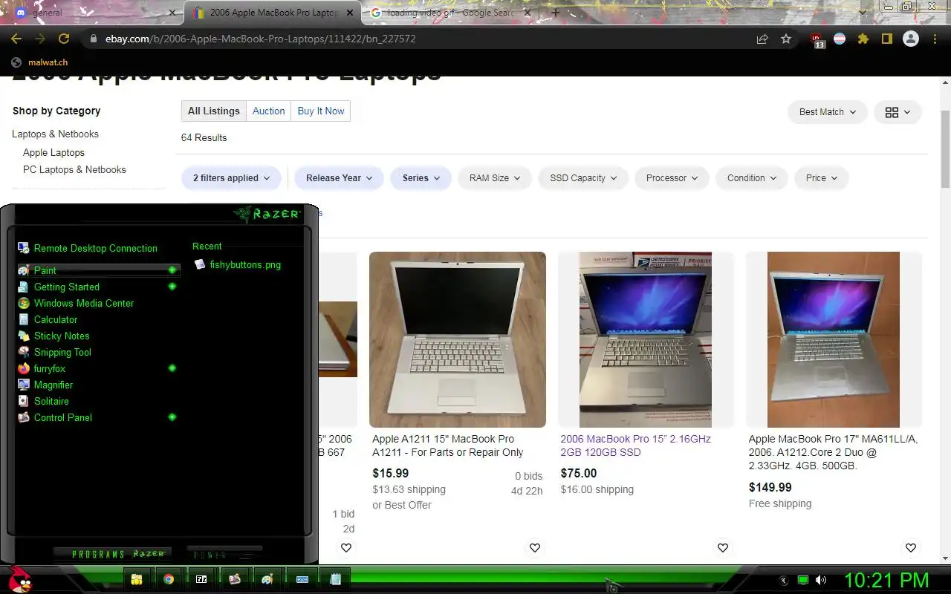Expand 2 filters applied dropdown
The height and width of the screenshot is (594, 951).
click(x=231, y=178)
